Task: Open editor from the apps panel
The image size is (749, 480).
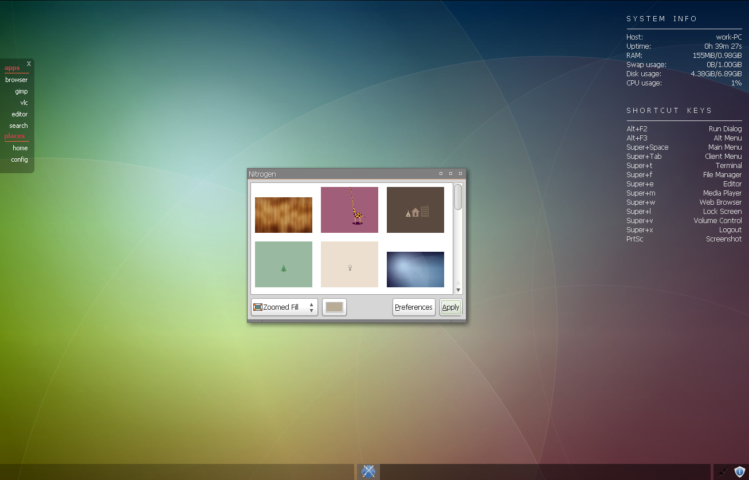Action: tap(19, 114)
